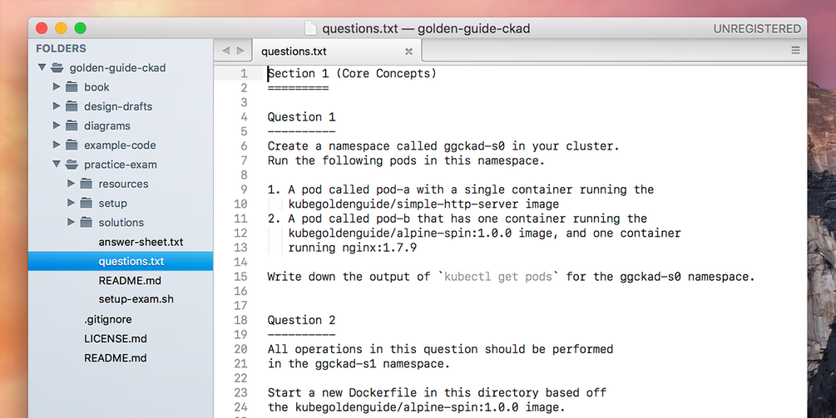Expand the design-drafts folder
The image size is (836, 418).
pyautogui.click(x=57, y=106)
